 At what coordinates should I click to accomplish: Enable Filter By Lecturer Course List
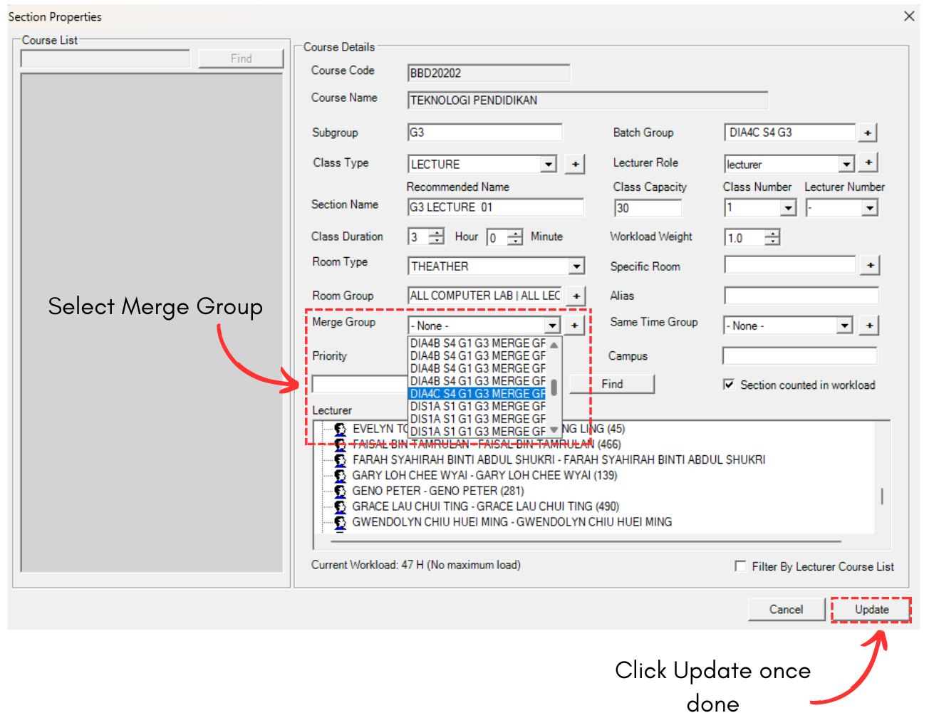(x=740, y=566)
